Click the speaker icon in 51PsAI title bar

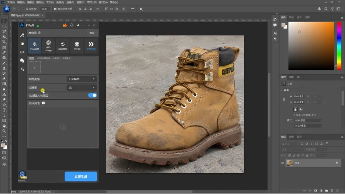[78, 25]
